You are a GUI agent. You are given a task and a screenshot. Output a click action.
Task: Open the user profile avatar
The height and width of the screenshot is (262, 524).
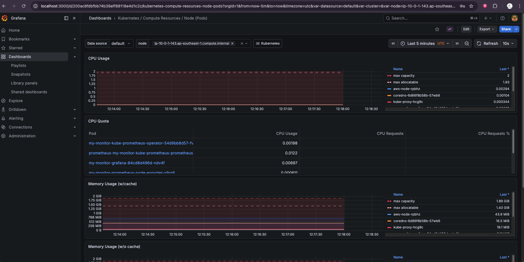515,18
